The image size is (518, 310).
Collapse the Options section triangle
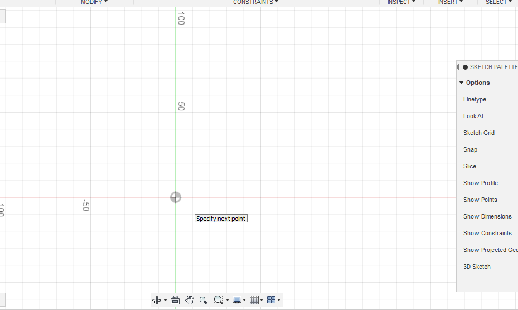pyautogui.click(x=462, y=83)
